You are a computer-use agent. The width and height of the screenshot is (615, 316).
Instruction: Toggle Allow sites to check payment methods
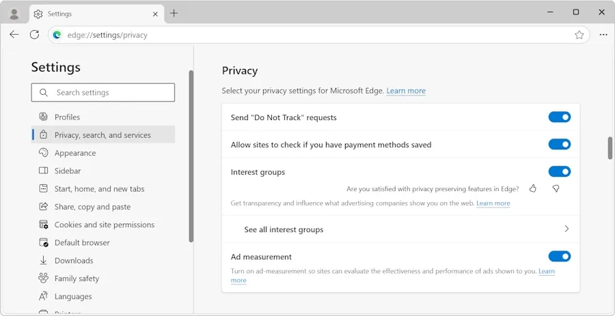point(559,145)
